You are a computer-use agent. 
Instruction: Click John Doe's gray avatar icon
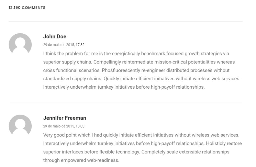point(20,44)
